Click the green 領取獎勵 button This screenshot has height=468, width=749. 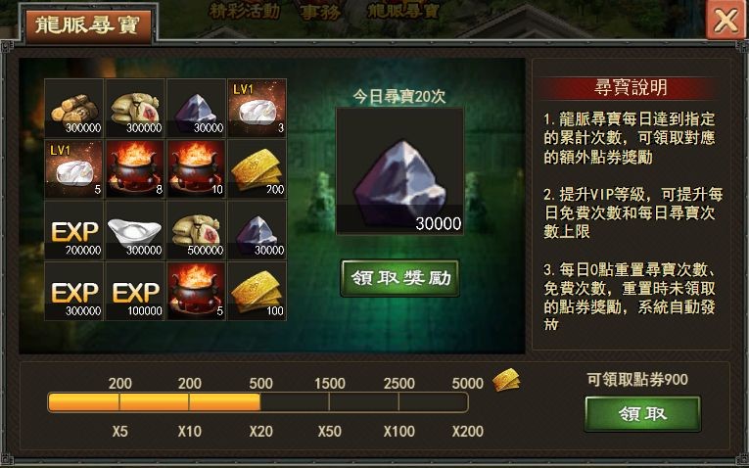(x=400, y=278)
